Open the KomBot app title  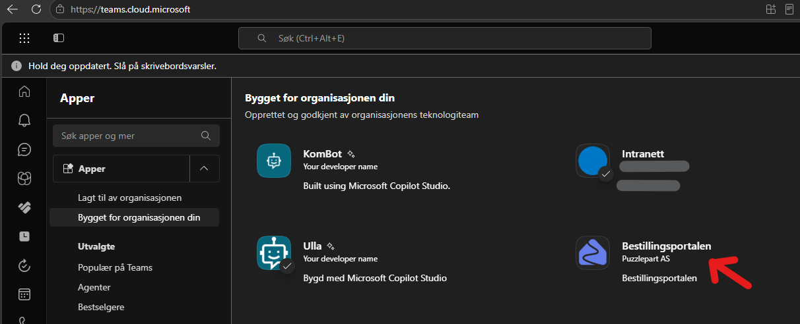(x=323, y=154)
